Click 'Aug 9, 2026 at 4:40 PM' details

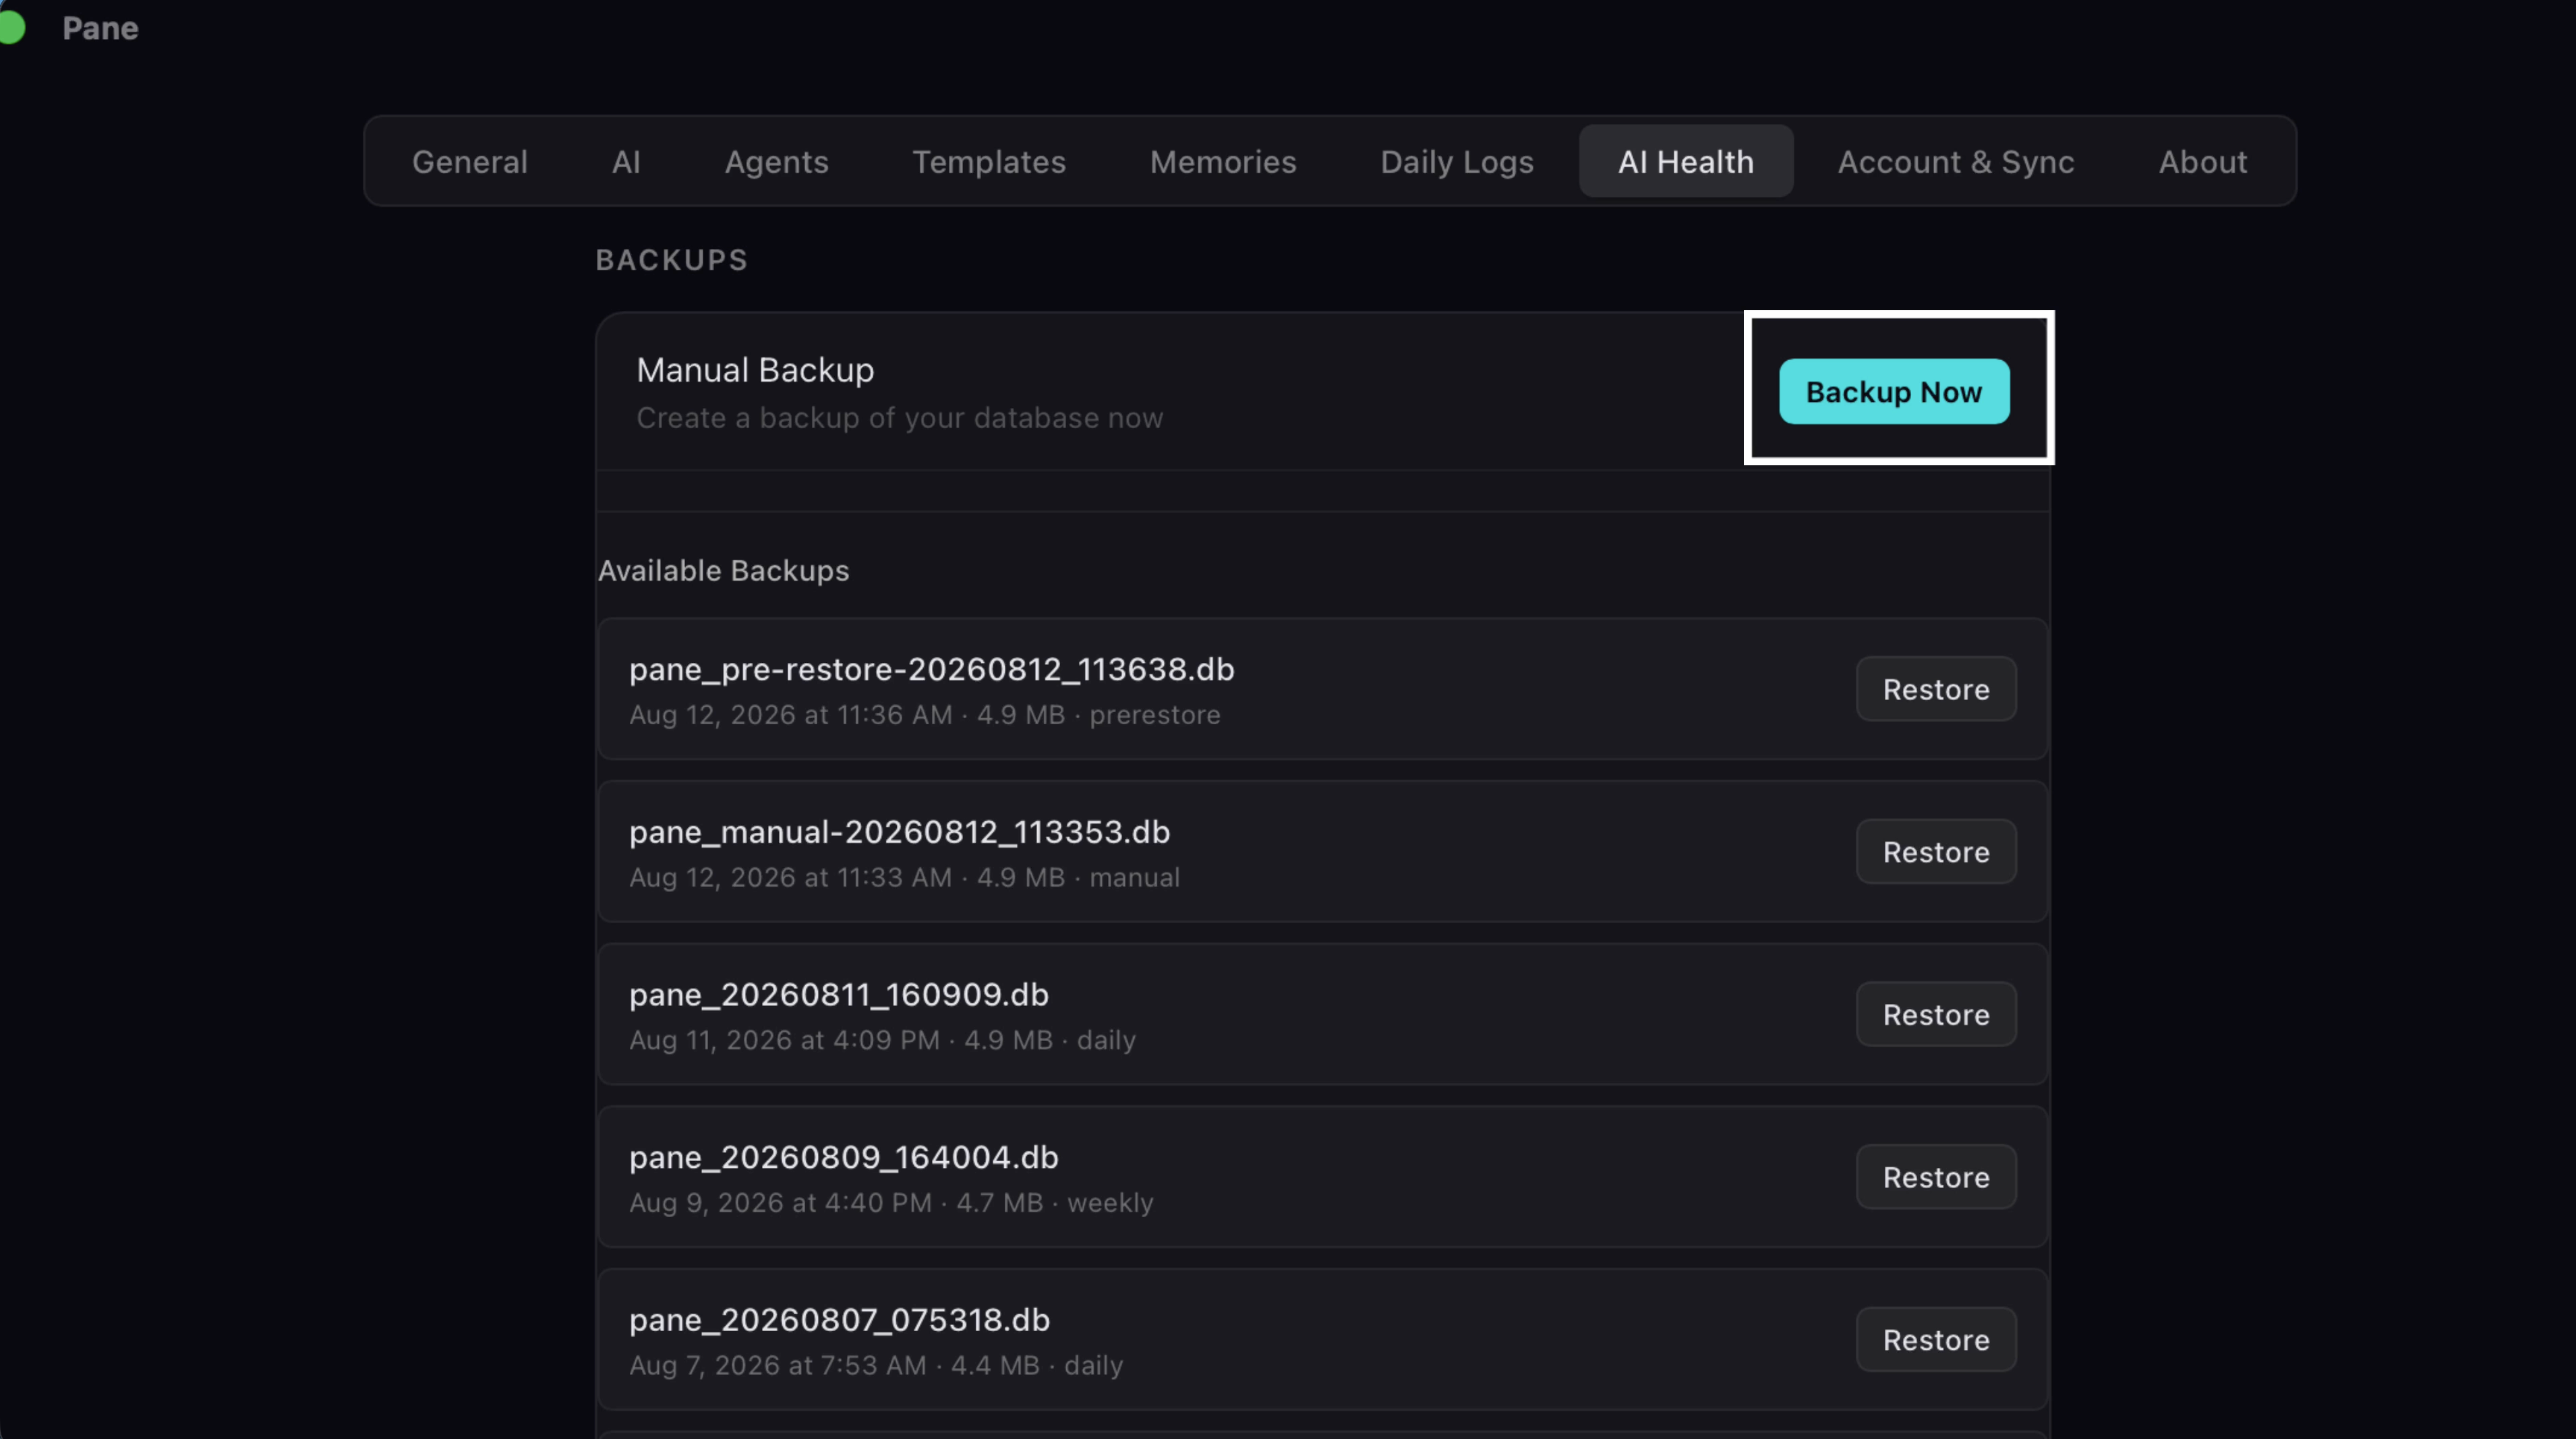tap(891, 1203)
